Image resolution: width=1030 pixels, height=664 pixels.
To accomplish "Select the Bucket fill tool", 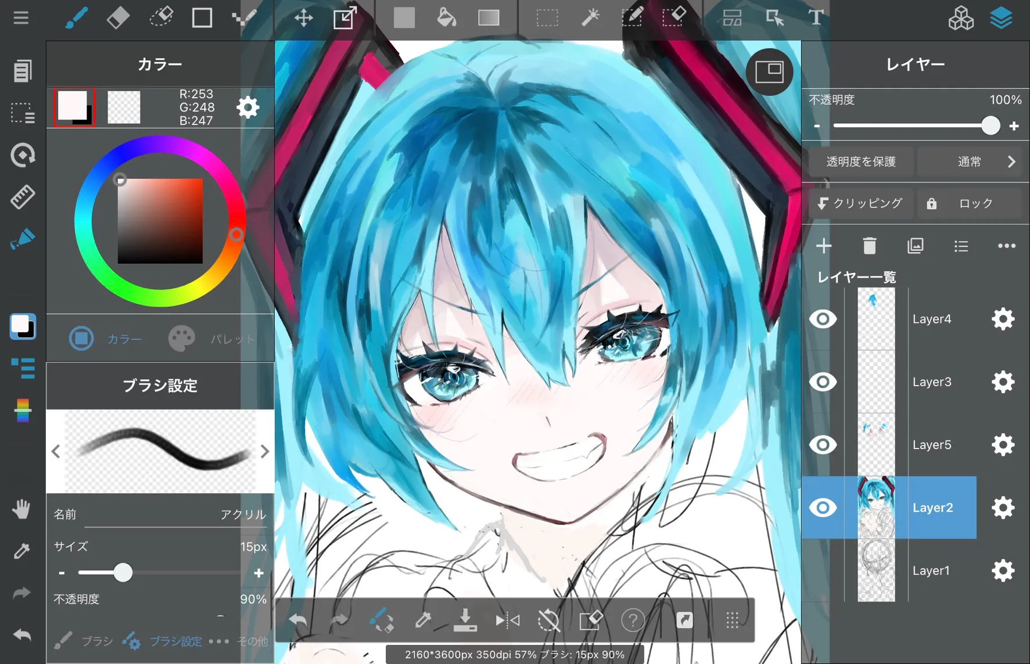I will click(446, 18).
